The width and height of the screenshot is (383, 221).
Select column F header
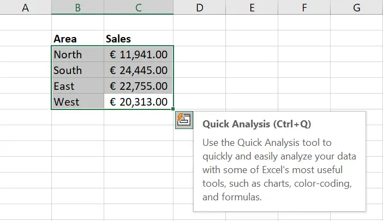304,7
